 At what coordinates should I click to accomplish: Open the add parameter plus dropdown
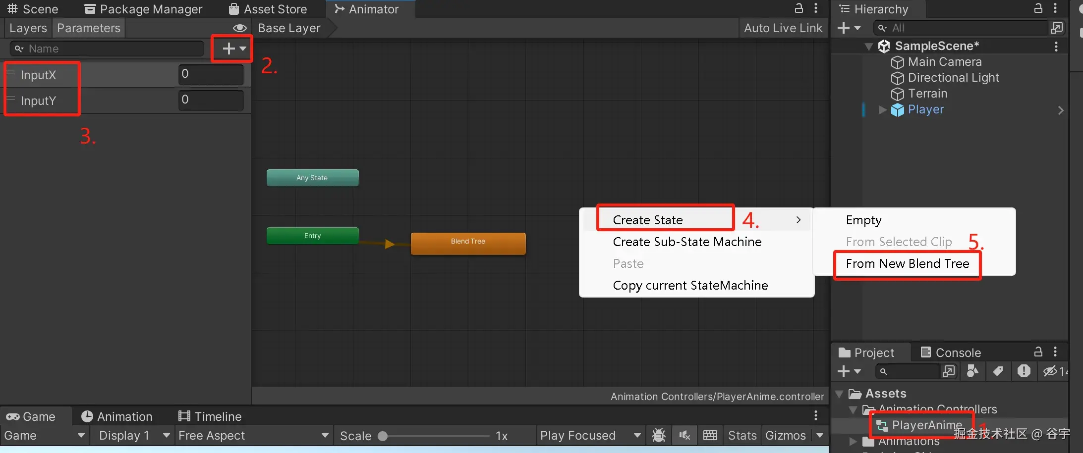234,49
